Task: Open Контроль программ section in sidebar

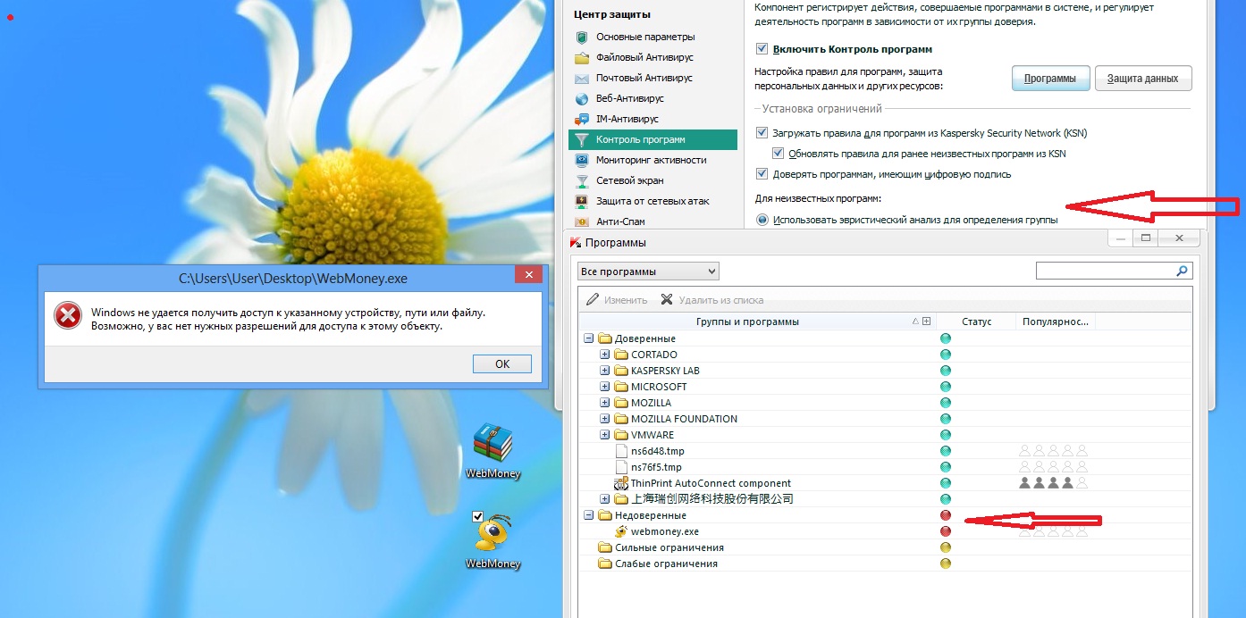Action: tap(652, 139)
